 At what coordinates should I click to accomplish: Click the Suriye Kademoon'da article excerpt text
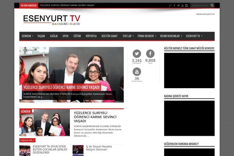tap(98, 131)
